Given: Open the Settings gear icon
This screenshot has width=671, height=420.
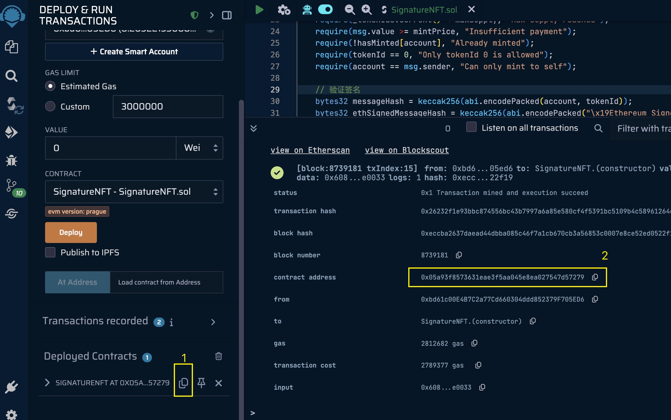Looking at the screenshot, I should coord(11,414).
